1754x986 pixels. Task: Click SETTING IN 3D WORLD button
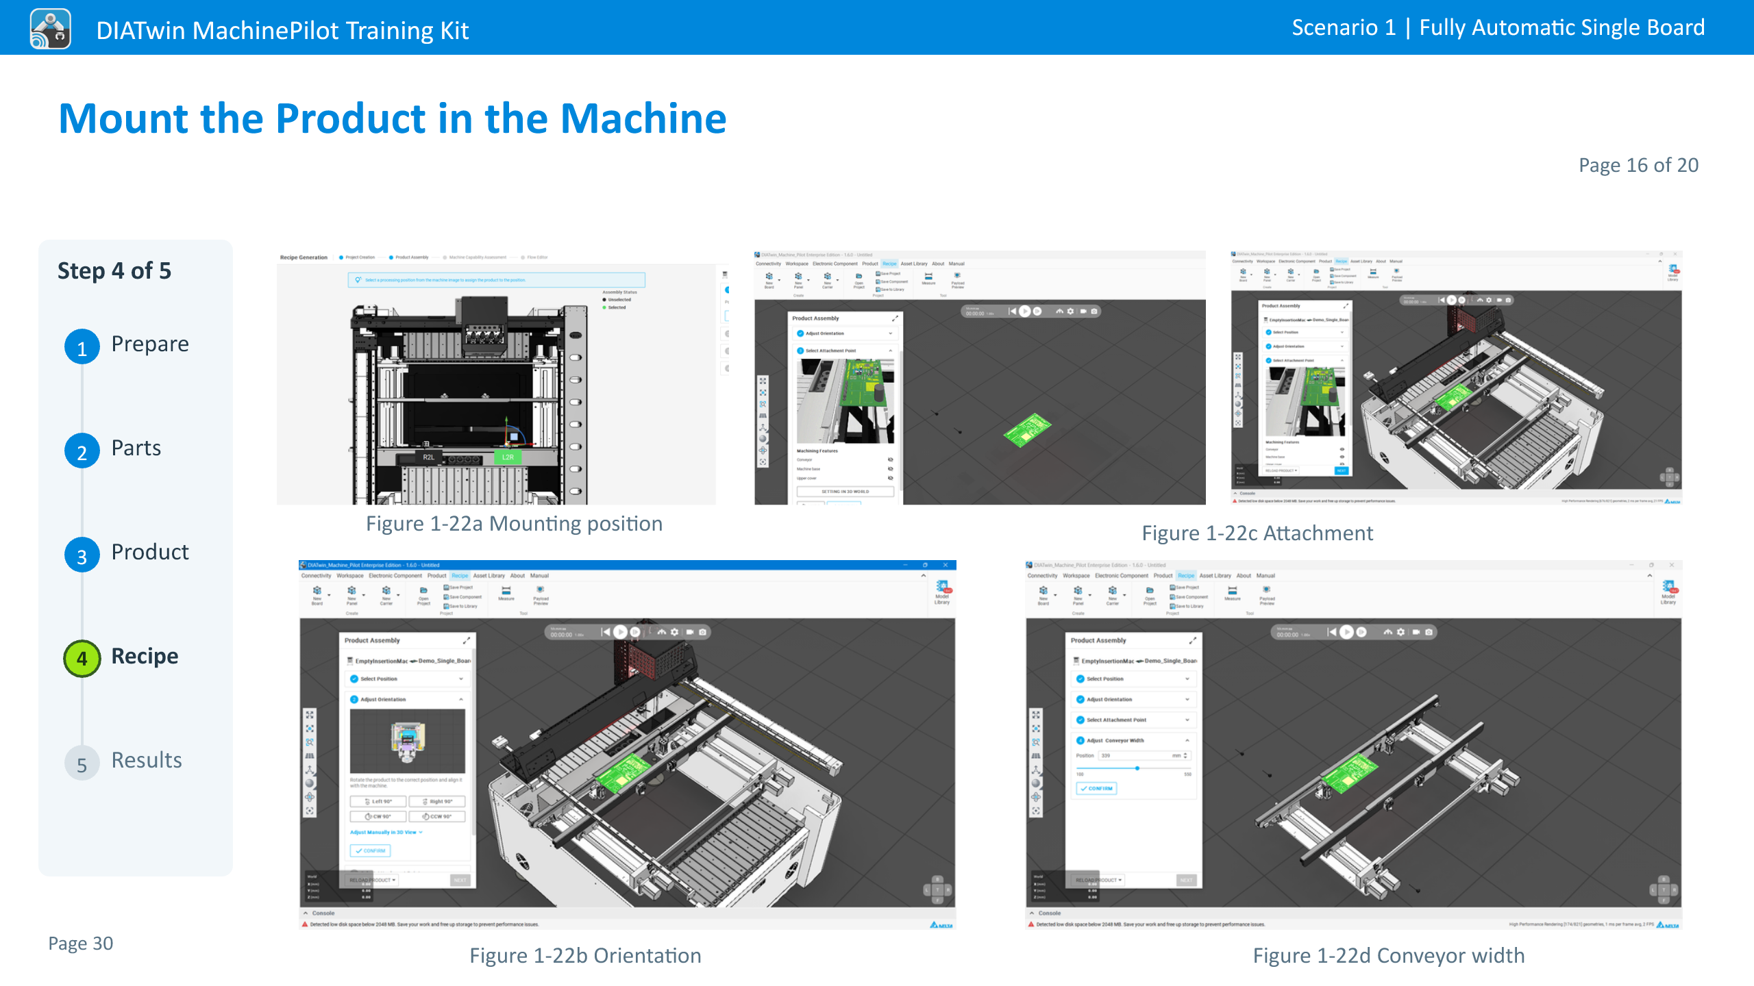[x=845, y=492]
